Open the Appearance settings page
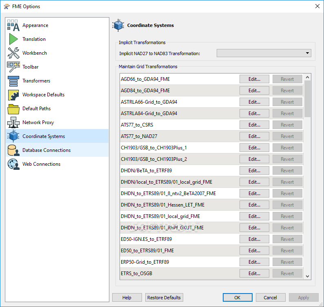 36,25
